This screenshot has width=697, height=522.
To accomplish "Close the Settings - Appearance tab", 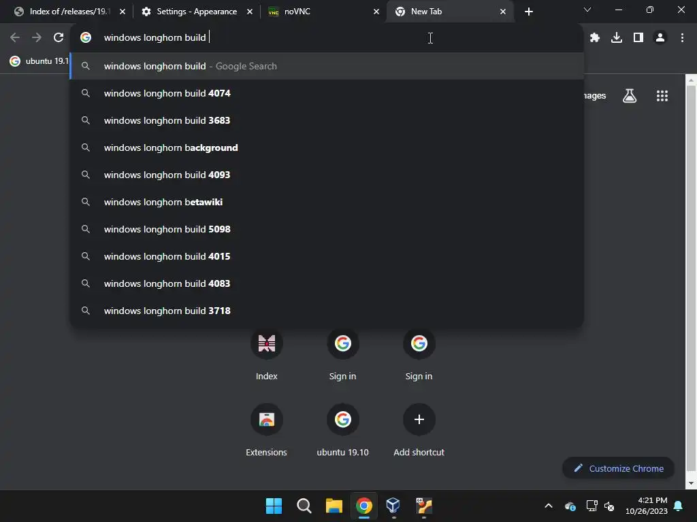I will click(x=250, y=12).
